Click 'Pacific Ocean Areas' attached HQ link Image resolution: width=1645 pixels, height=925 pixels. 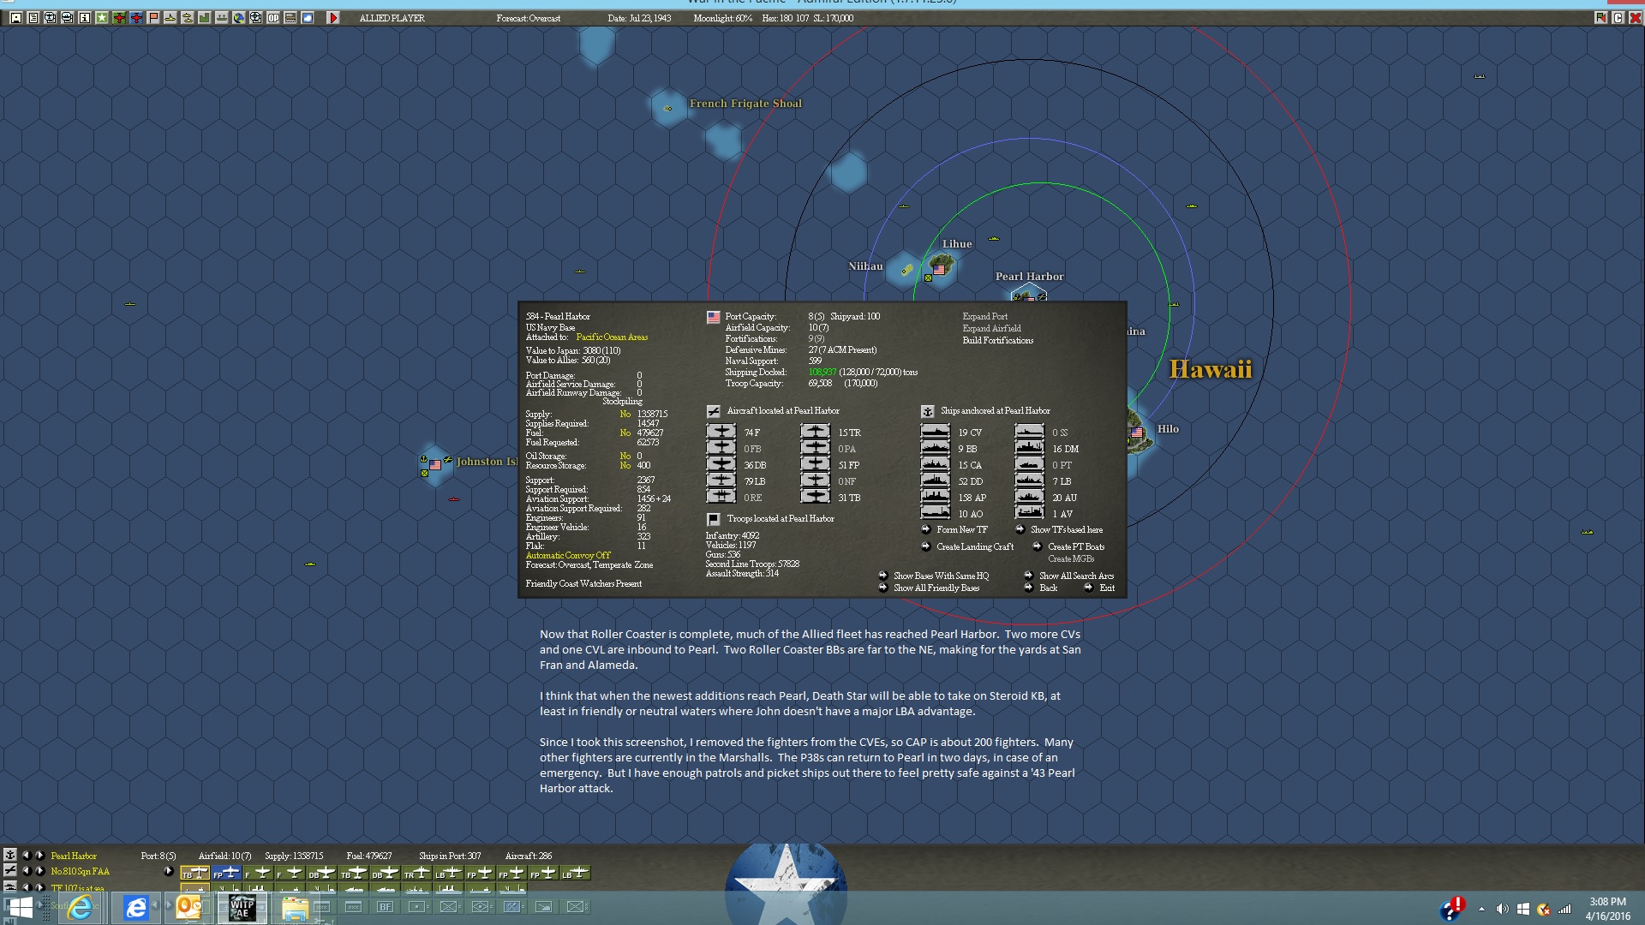(612, 337)
